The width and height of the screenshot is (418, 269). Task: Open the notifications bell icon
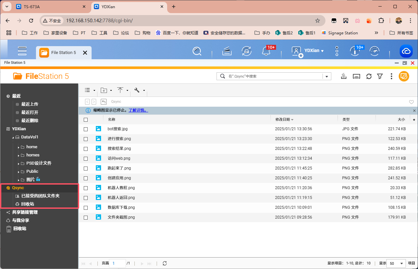coord(266,51)
